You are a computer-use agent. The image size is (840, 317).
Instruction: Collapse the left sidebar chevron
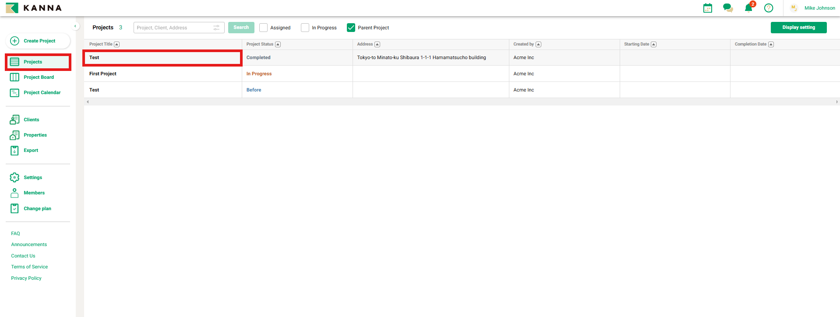(x=75, y=26)
